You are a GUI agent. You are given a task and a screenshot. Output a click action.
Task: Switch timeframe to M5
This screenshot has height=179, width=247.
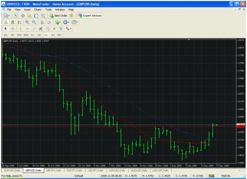click(x=12, y=35)
